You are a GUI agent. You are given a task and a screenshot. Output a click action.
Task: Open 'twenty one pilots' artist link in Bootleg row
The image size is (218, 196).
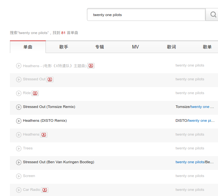coord(190,162)
